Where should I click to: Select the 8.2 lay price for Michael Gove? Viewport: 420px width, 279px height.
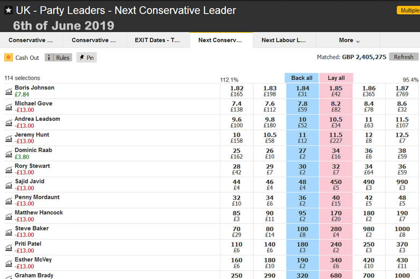(x=336, y=107)
